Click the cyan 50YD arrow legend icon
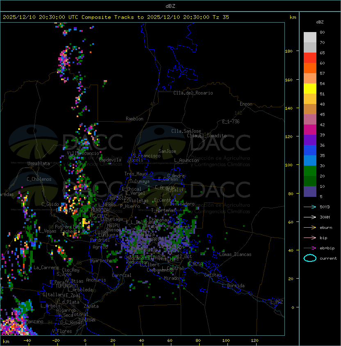Viewport: 341px width, 346px height. tap(310, 207)
